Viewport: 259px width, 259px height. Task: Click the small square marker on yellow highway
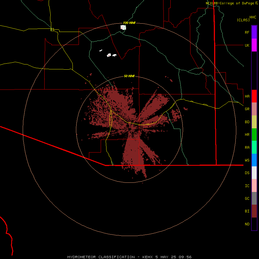point(52,30)
